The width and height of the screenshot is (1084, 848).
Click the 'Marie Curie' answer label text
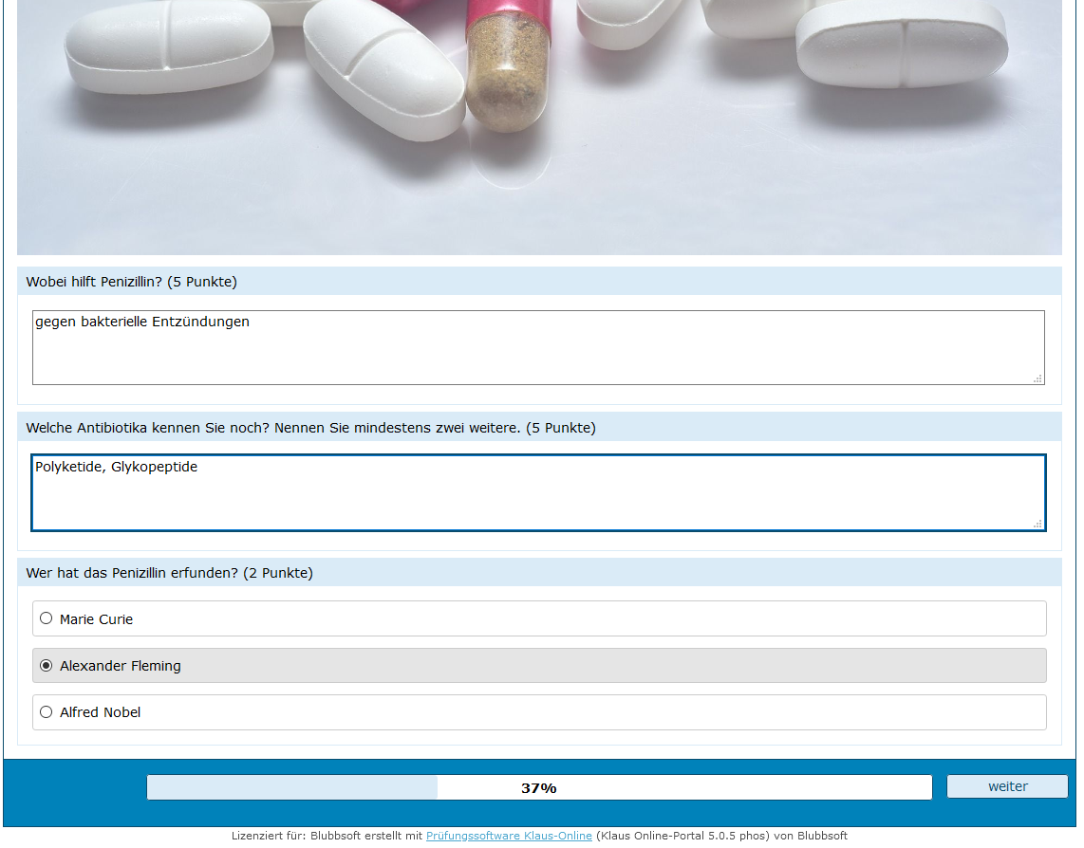(96, 619)
